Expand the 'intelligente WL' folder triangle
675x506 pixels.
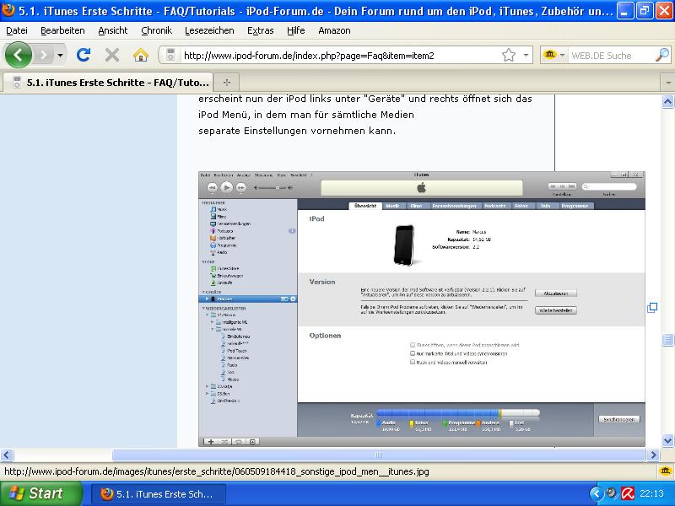pyautogui.click(x=213, y=322)
